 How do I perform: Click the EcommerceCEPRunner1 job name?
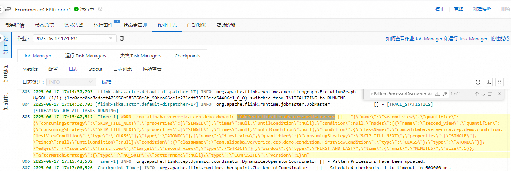point(43,10)
